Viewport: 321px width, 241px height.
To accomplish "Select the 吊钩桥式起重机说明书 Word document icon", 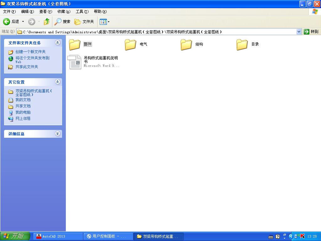I will [x=75, y=62].
